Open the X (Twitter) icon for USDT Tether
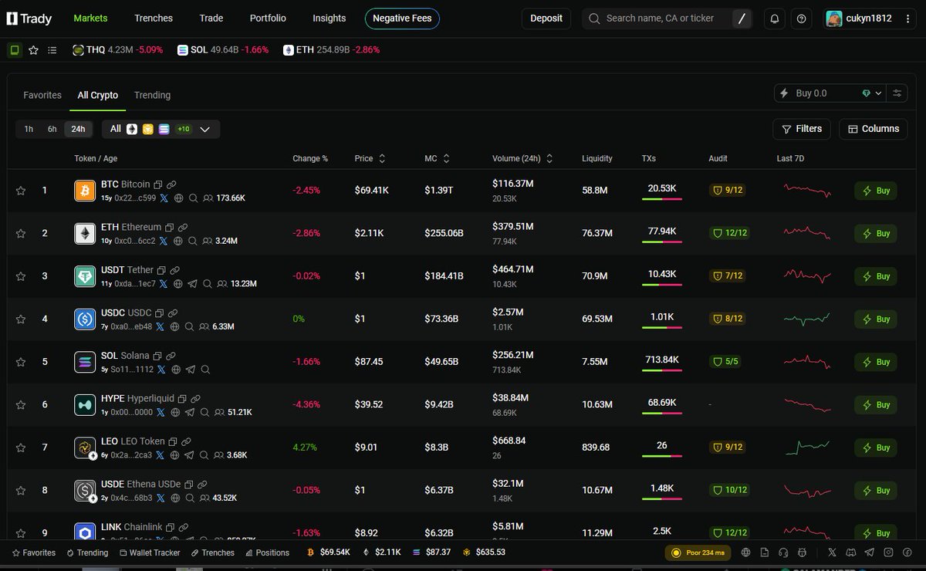 click(x=163, y=284)
